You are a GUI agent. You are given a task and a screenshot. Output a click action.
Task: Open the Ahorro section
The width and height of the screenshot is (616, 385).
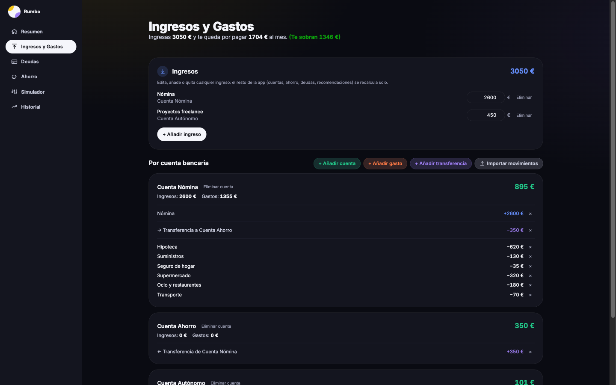(x=41, y=77)
